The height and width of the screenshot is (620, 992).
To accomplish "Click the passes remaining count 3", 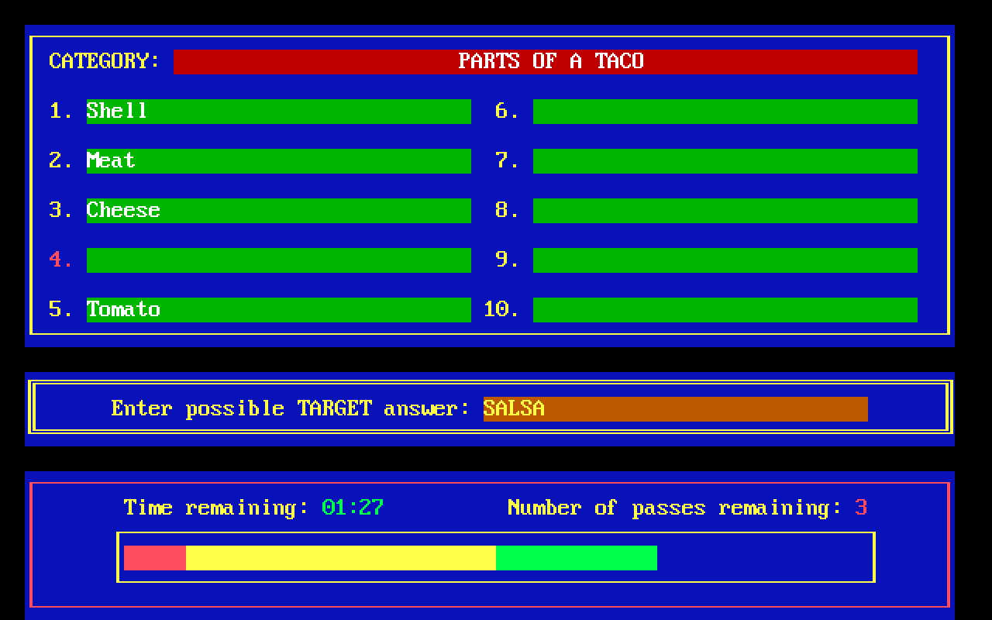I will tap(861, 508).
